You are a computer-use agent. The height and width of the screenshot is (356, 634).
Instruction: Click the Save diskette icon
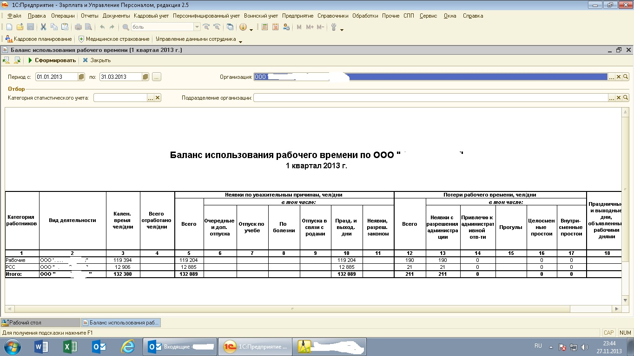click(x=30, y=27)
